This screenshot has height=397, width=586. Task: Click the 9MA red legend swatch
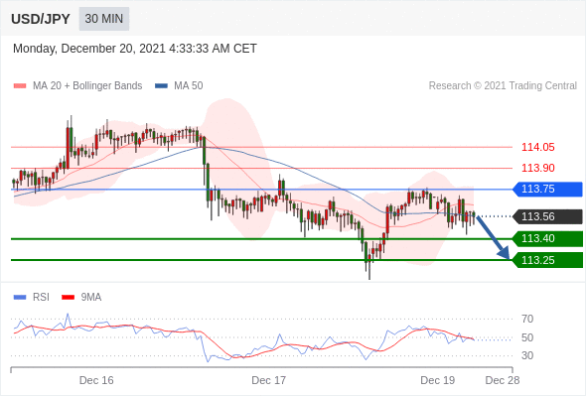click(68, 298)
